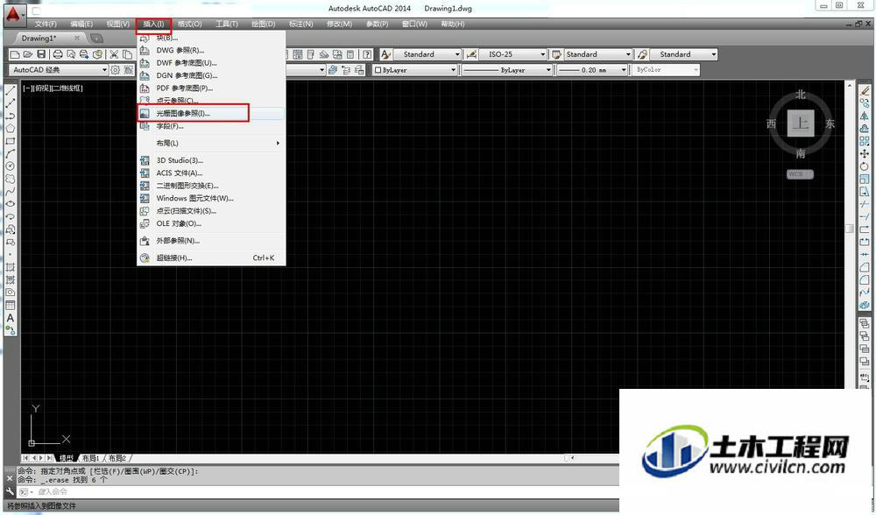Expand the 布局(L) submenu
Viewport: 876px width, 515px height.
(212, 143)
